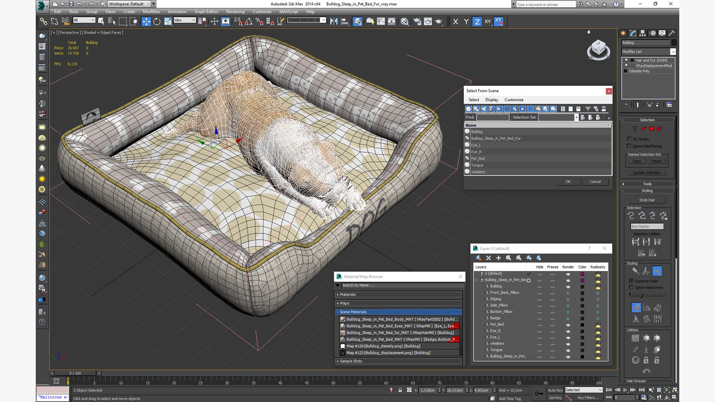Click the timeline frame slider 0 / 100
Viewport: 715px width, 402px height.
(x=75, y=373)
